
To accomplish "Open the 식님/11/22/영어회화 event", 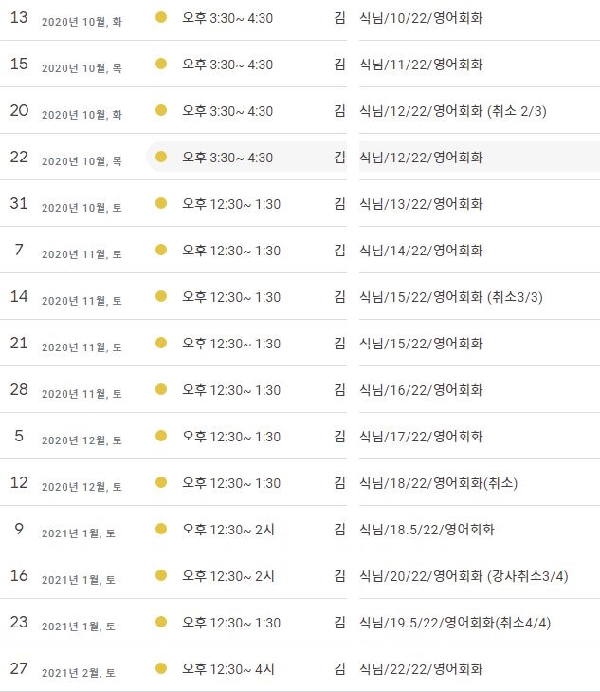I will 421,65.
